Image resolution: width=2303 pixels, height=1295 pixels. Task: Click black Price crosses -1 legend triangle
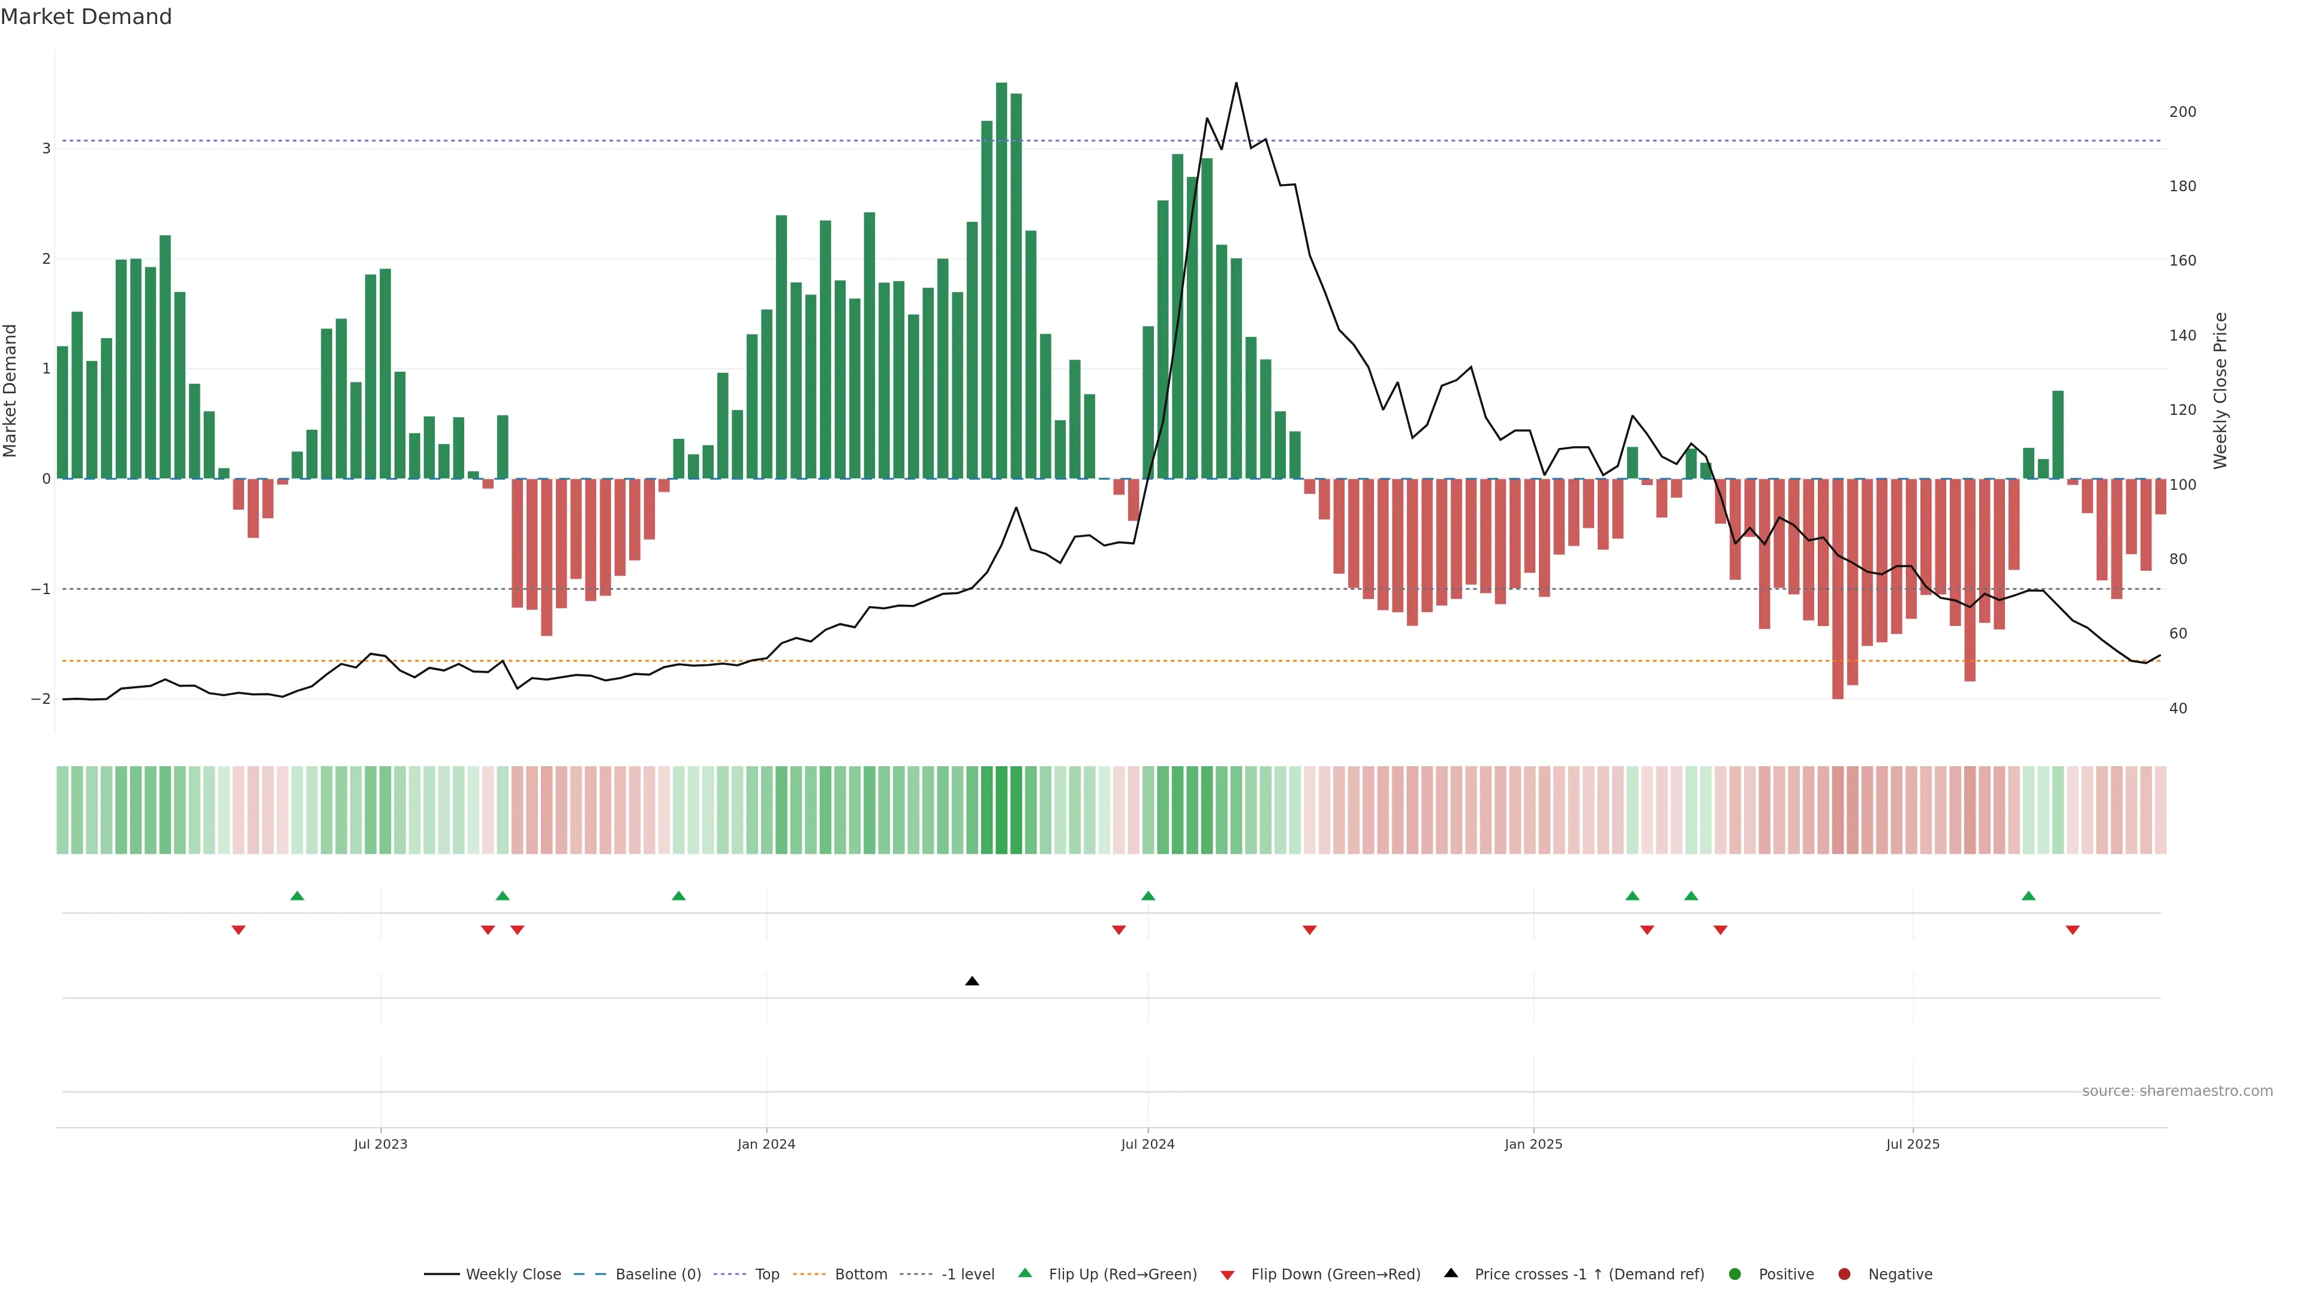(x=1451, y=1273)
